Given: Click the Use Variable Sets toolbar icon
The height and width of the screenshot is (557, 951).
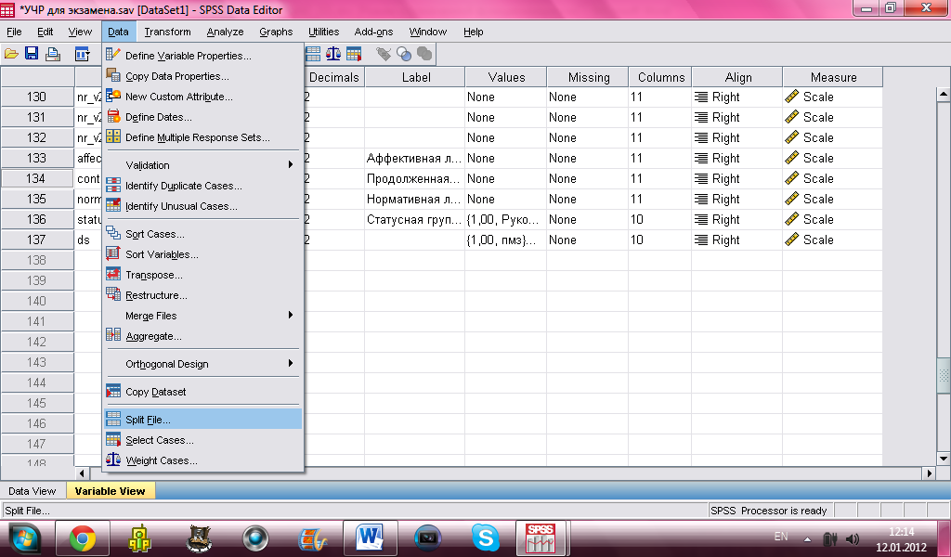Looking at the screenshot, I should tap(404, 54).
